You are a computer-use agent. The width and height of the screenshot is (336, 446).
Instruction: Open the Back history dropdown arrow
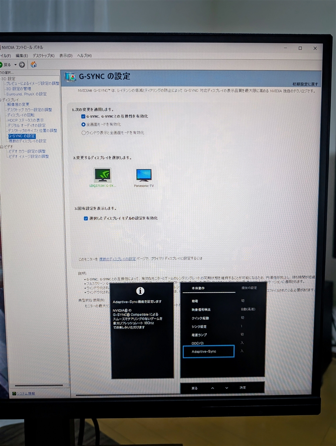(x=15, y=65)
